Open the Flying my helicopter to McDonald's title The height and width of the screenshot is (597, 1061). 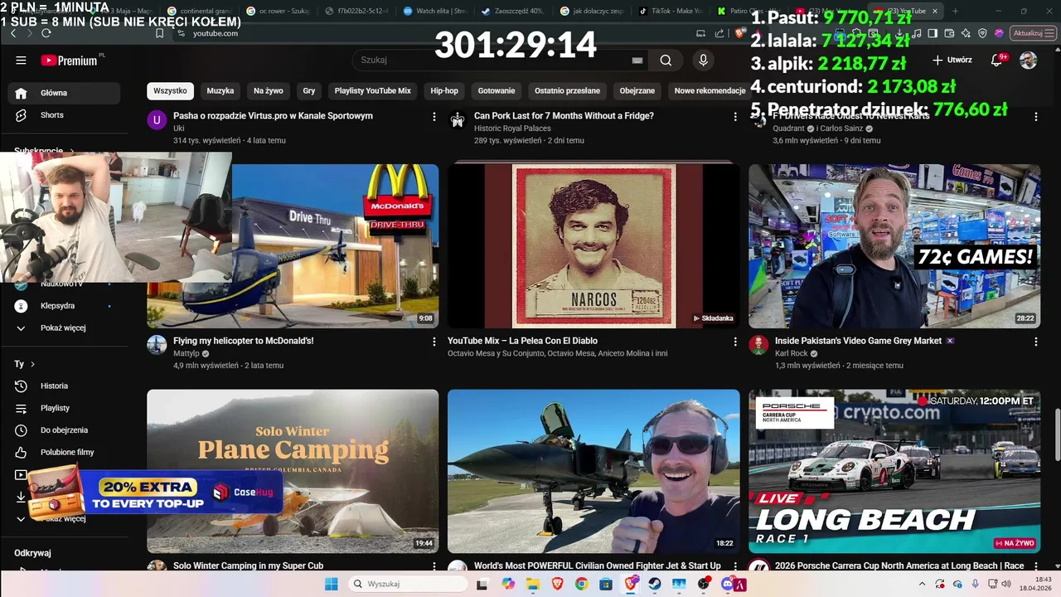(243, 341)
